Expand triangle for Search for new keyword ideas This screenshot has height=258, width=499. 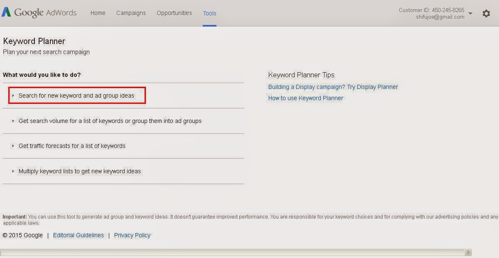point(13,96)
